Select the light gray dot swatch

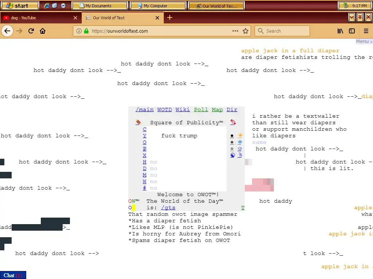coord(232,149)
